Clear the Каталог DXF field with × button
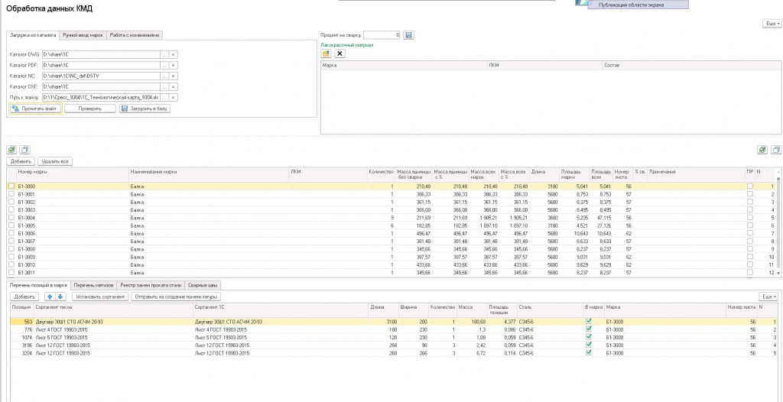 point(174,87)
